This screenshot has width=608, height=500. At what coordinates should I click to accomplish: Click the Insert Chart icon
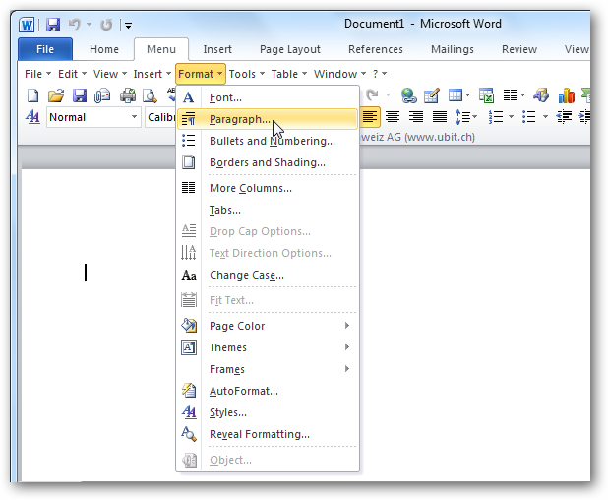tap(567, 95)
